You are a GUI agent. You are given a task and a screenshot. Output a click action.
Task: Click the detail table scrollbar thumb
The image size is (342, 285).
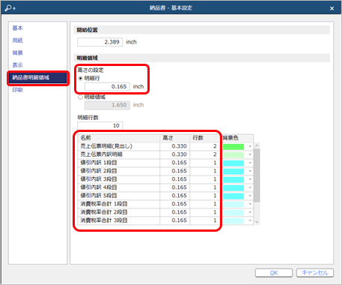pos(257,175)
